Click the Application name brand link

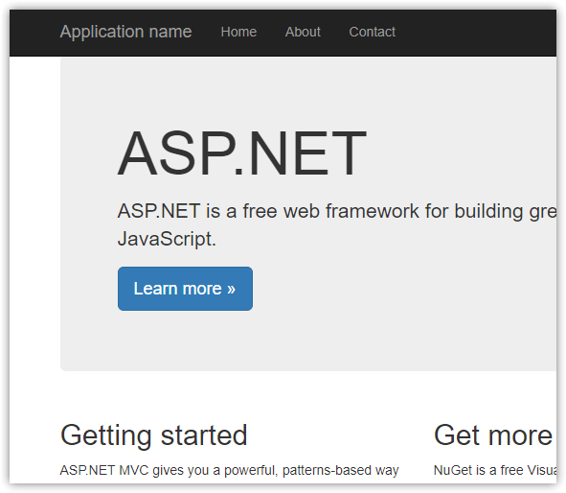click(x=125, y=33)
